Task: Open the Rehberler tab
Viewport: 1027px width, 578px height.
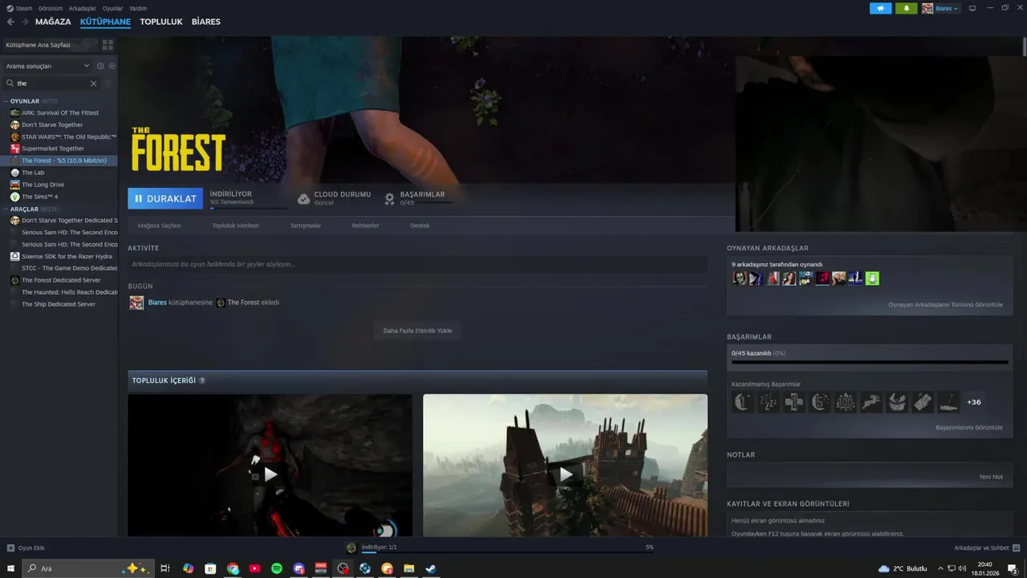Action: [x=365, y=226]
